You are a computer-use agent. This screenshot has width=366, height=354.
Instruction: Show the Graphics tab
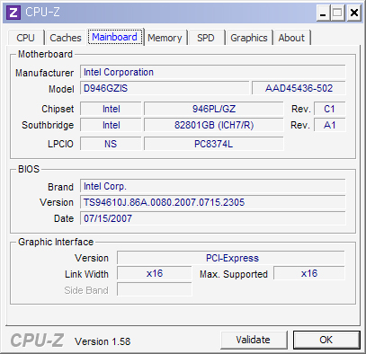coord(249,38)
